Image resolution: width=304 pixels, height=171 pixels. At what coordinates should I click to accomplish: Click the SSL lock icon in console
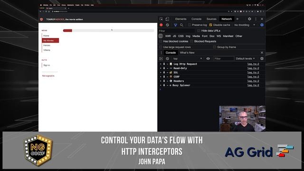[x=171, y=73]
